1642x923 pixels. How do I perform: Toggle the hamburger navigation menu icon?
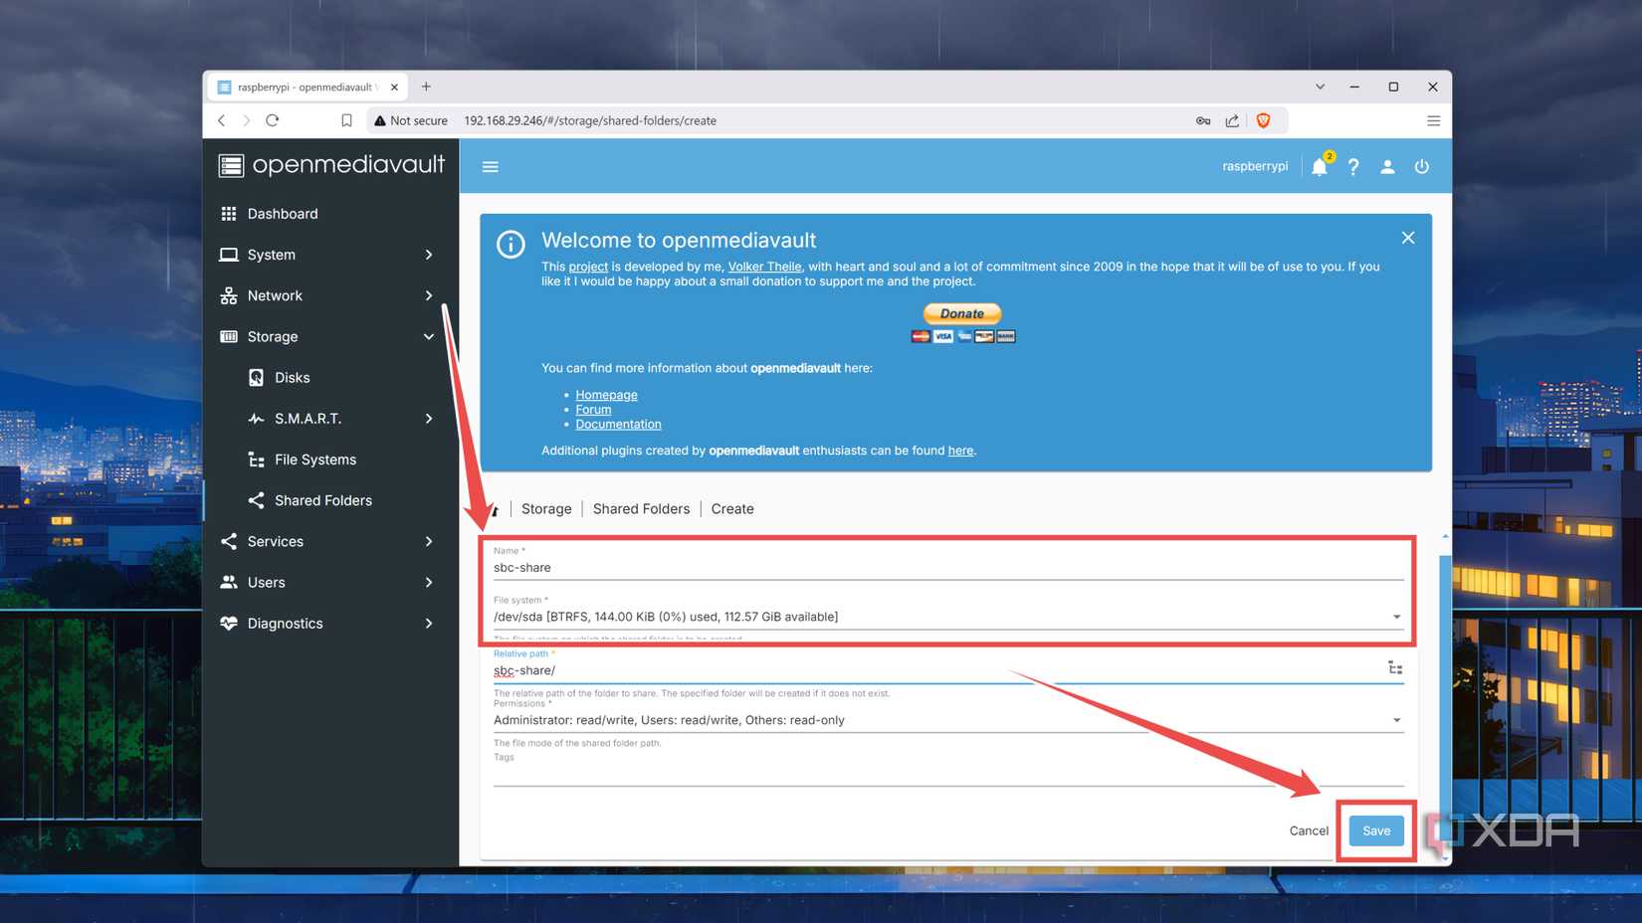click(x=490, y=166)
